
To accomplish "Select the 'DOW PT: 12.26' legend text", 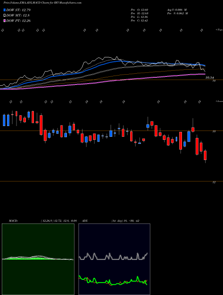I will (x=18, y=21).
